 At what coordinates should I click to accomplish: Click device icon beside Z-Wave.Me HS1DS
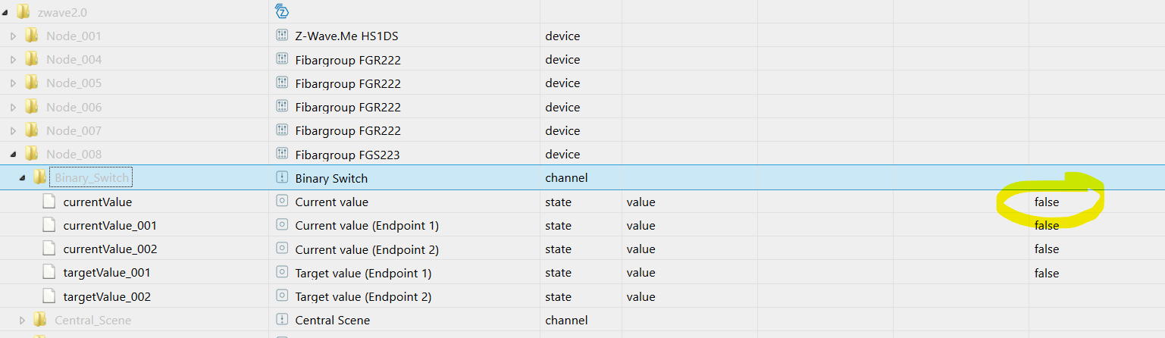[x=282, y=36]
